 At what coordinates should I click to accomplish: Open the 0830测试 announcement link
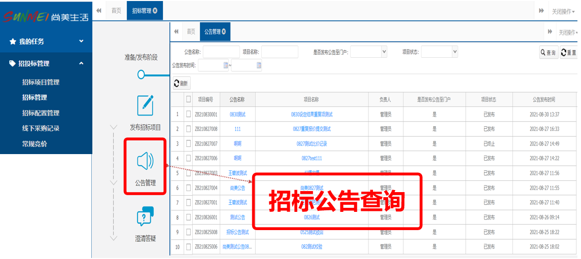(237, 115)
